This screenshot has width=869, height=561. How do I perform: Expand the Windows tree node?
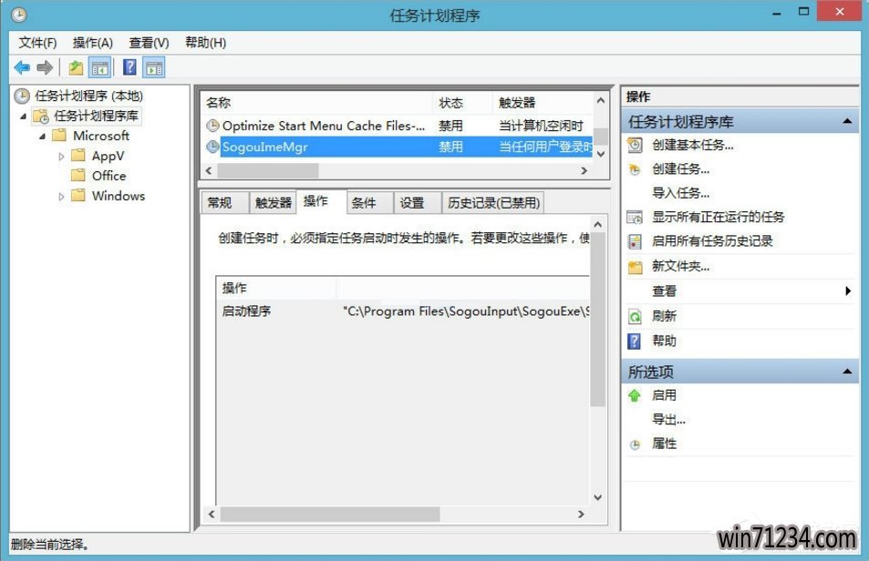(61, 197)
